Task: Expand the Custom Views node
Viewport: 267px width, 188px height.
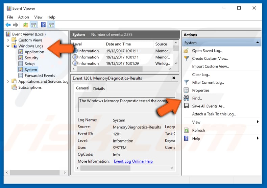Action: (8, 40)
